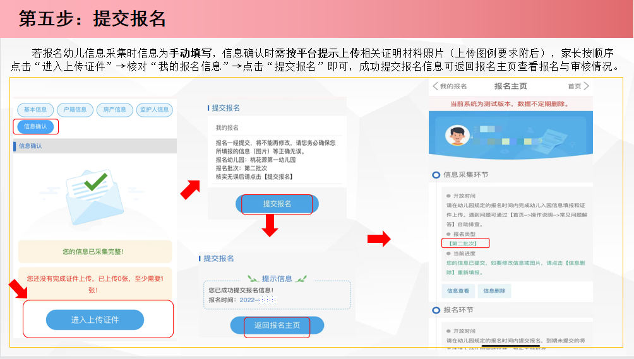634x359 pixels.
Task: Click the 信息确认 section header
Action: [95, 146]
